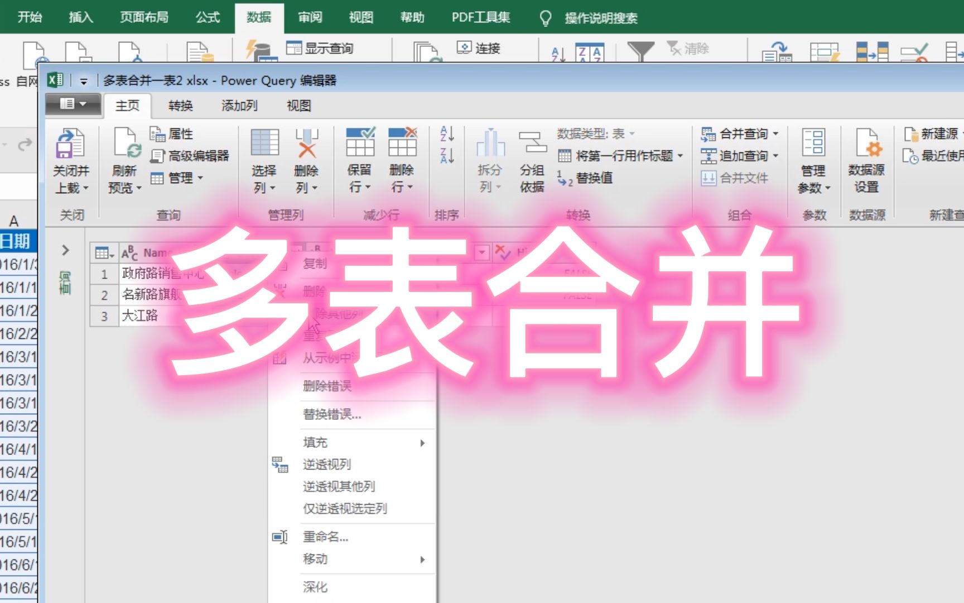This screenshot has width=964, height=603.
Task: Select 主页 home tab in Power Query
Action: point(127,106)
